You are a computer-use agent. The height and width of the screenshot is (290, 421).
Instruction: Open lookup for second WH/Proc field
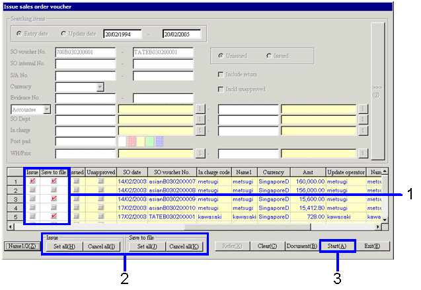pyautogui.click(x=363, y=154)
